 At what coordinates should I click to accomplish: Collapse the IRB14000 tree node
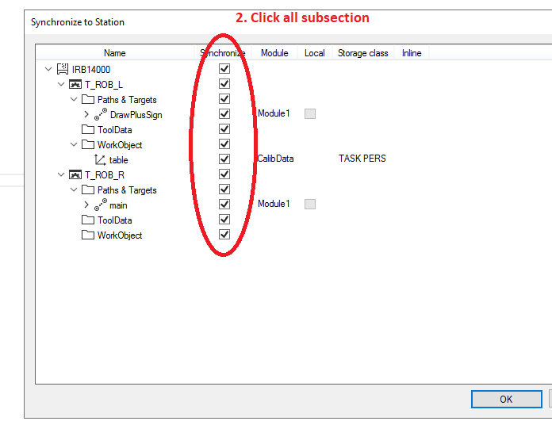click(48, 69)
